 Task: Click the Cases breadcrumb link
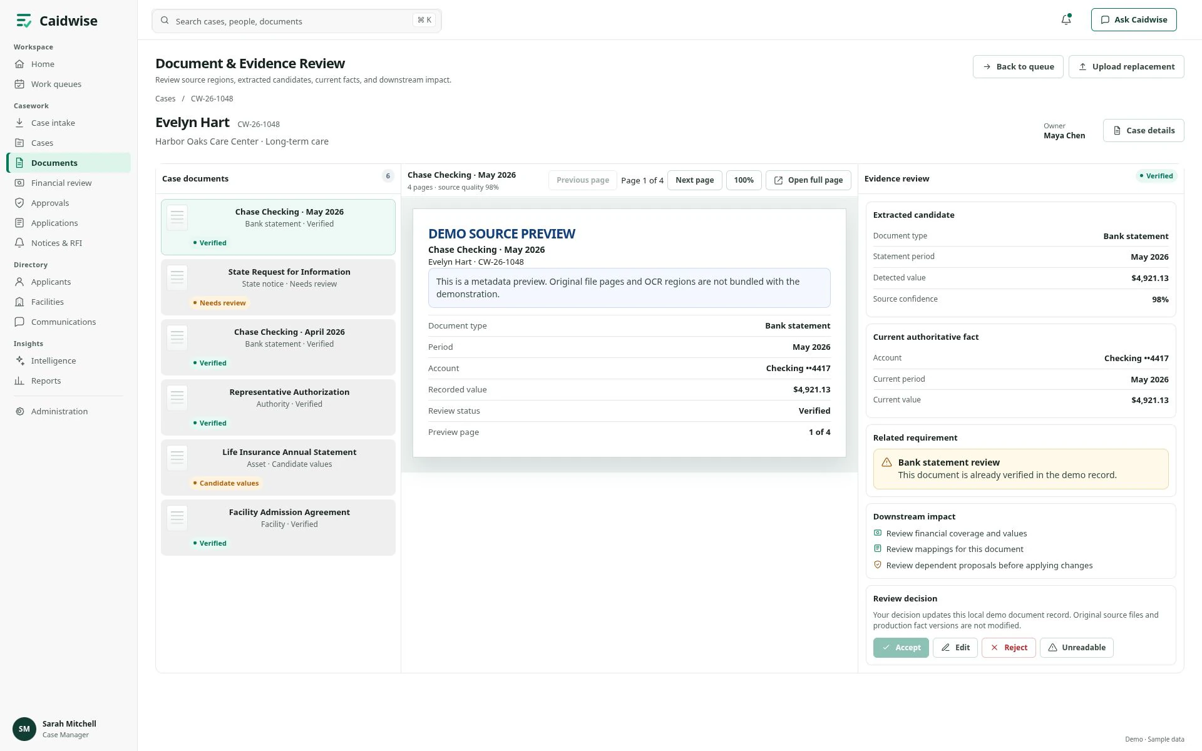tap(165, 99)
